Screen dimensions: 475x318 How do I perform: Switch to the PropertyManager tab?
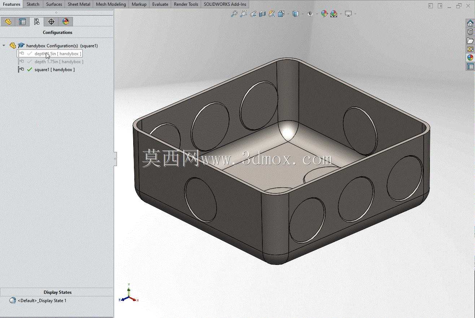[x=22, y=22]
